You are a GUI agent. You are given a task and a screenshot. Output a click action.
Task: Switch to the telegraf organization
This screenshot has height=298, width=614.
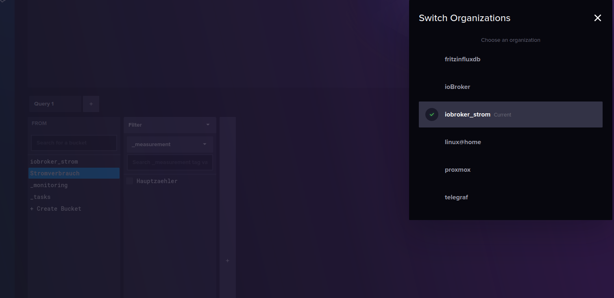click(510, 197)
